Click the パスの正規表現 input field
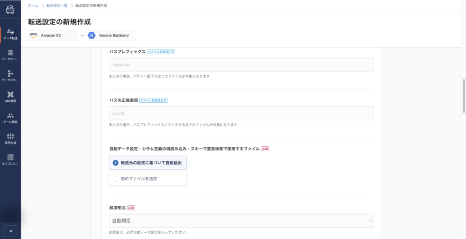This screenshot has height=239, width=466. 241,113
